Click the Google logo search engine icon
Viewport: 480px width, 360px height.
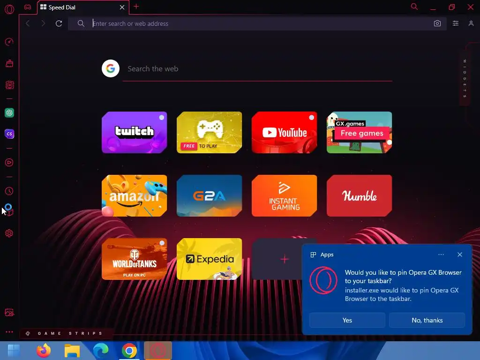click(x=111, y=68)
